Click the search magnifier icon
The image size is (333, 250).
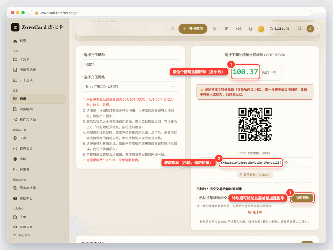172,29
